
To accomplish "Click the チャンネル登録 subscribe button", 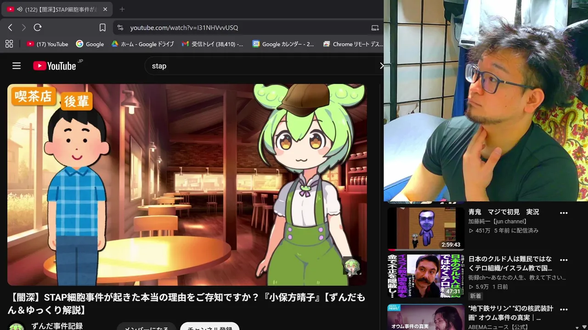I will point(210,327).
